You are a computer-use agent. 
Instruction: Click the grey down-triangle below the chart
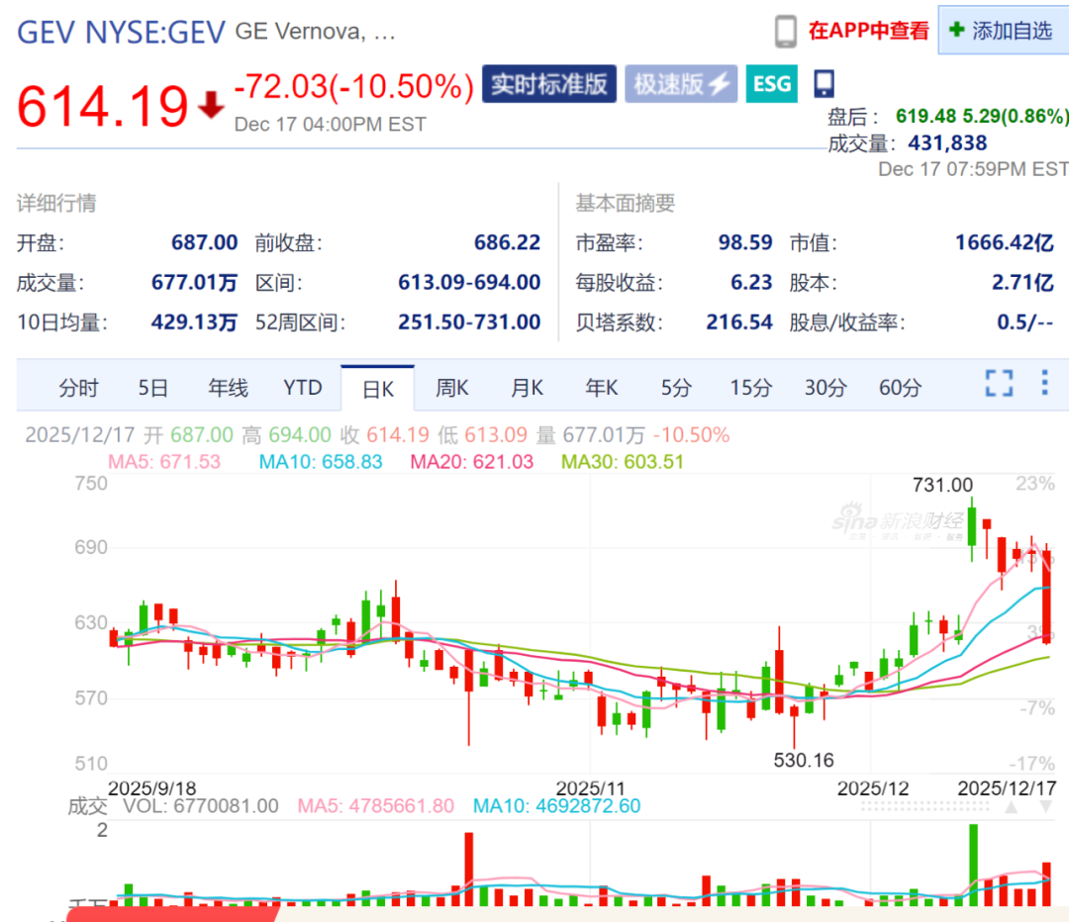point(1046,807)
